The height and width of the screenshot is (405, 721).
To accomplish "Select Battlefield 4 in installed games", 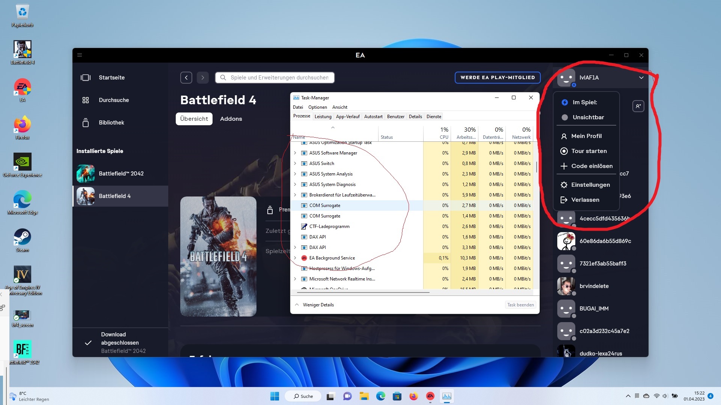I will [x=120, y=196].
